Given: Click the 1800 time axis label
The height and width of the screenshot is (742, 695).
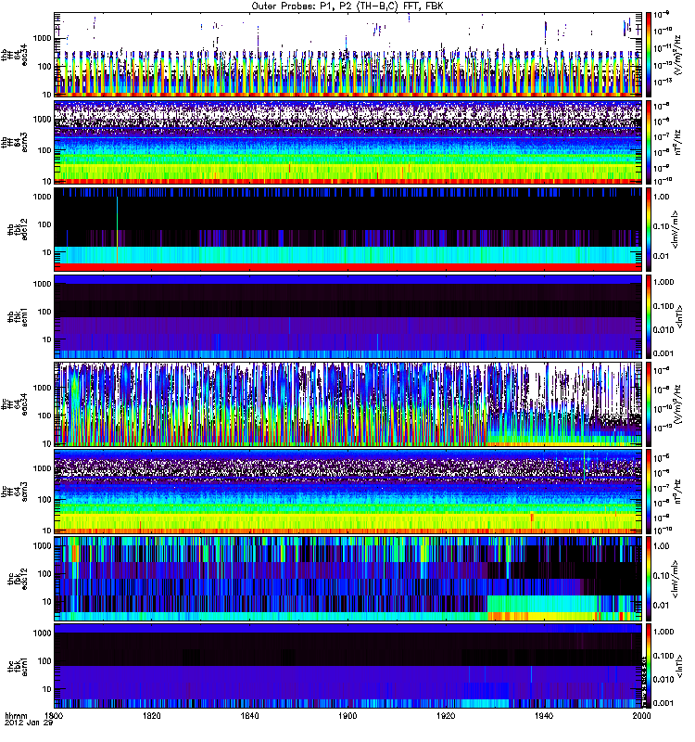Looking at the screenshot, I should (x=55, y=715).
